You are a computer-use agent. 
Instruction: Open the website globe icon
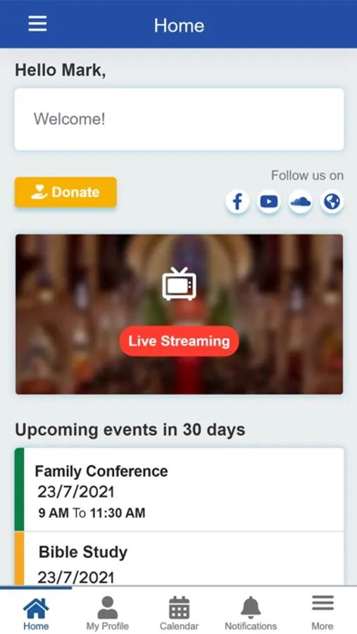coord(332,201)
